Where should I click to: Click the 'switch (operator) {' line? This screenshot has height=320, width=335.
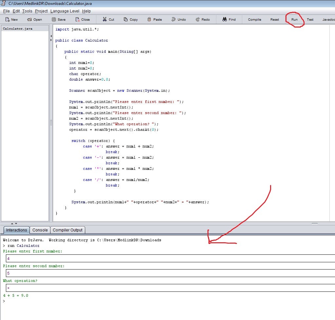pyautogui.click(x=93, y=141)
